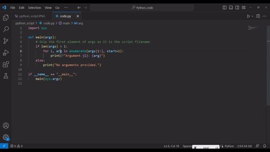
Task: Click Ln 6, Col 18 status entry
Action: 171,146
